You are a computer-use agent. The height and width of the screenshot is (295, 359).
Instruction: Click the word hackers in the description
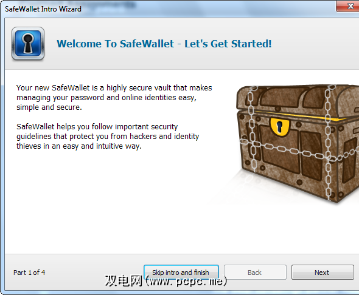click(144, 137)
